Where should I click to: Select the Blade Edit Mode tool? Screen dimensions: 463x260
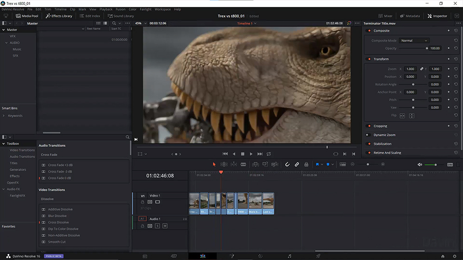pos(244,164)
